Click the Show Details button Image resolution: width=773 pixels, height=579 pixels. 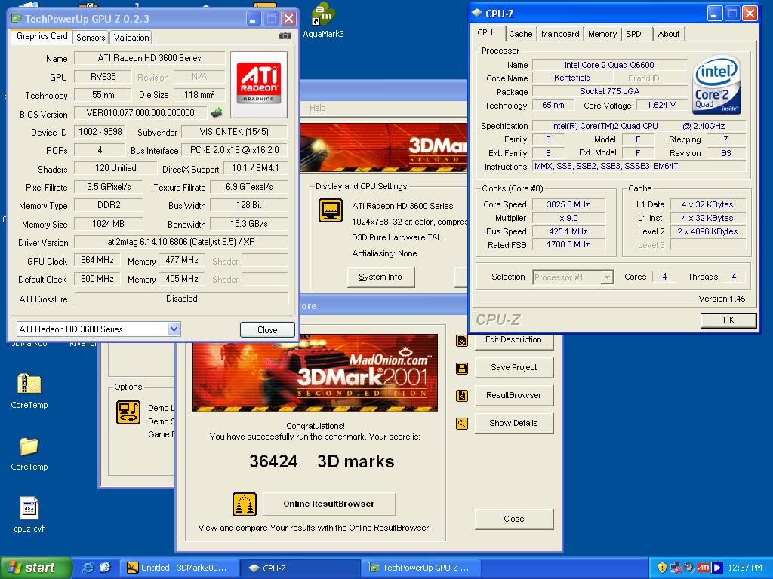pyautogui.click(x=513, y=423)
